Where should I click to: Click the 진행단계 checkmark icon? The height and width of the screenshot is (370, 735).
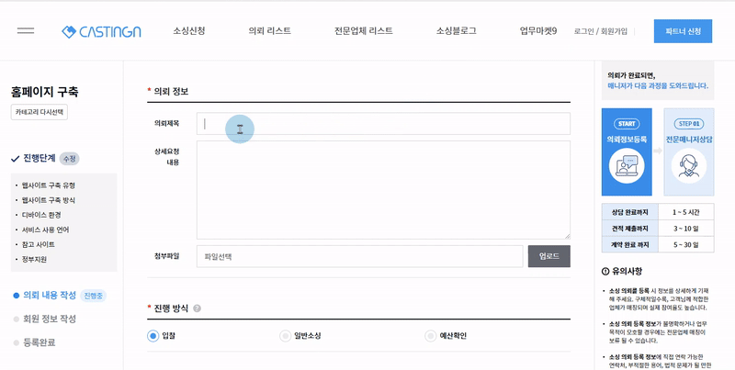point(15,159)
